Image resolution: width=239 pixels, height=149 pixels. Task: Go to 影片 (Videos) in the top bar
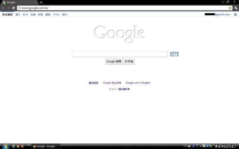pyautogui.click(x=25, y=15)
